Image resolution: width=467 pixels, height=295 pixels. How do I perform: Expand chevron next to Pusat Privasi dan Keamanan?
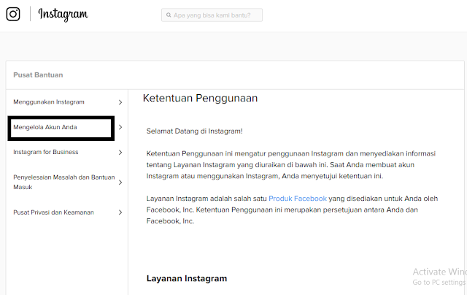[x=120, y=212]
